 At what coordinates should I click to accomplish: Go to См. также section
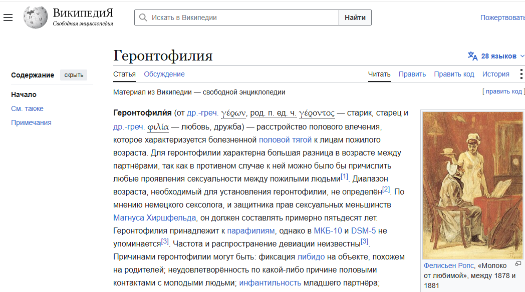tap(27, 108)
